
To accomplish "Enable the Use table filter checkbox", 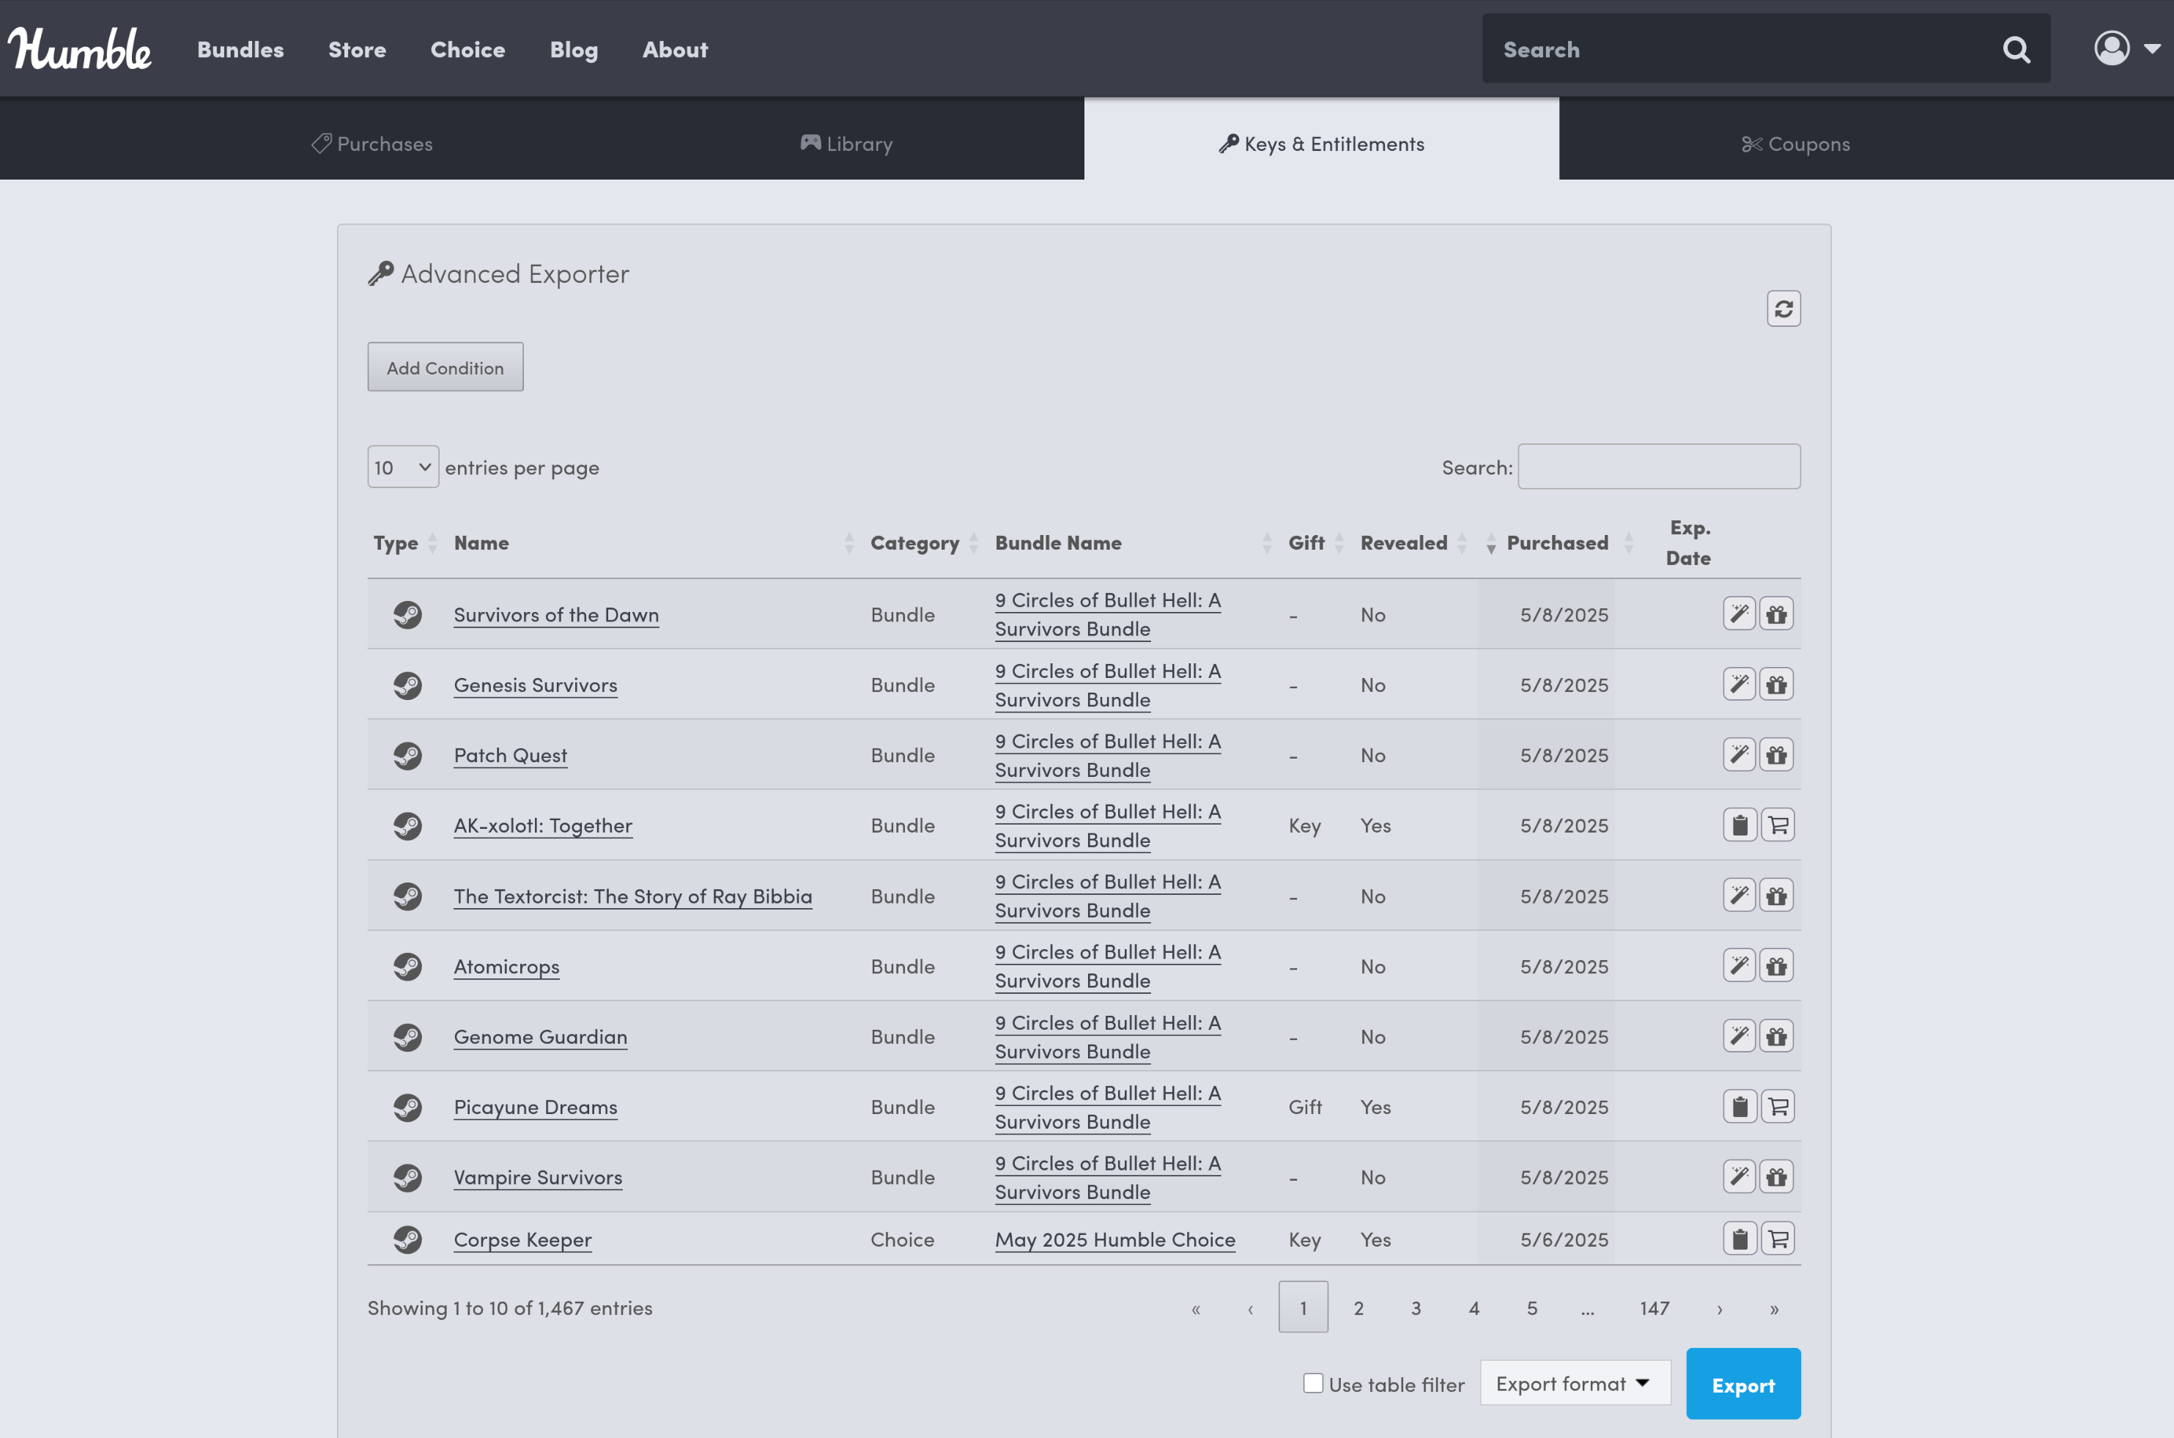I will click(1312, 1383).
